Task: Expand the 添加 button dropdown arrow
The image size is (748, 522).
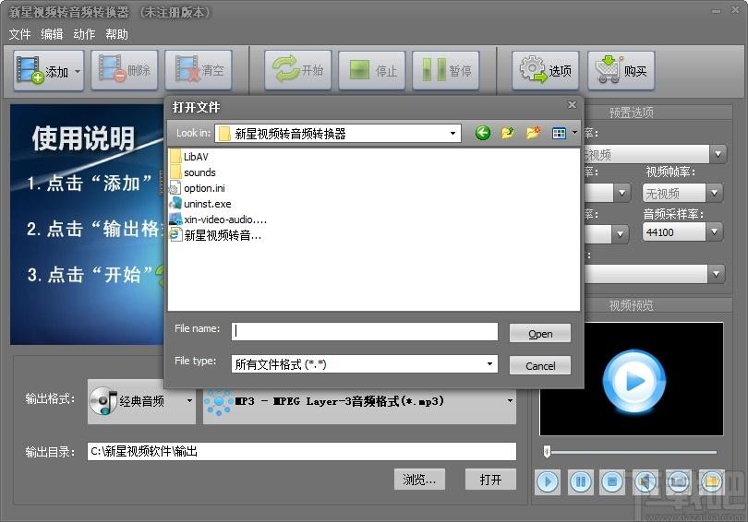Action: [x=78, y=71]
